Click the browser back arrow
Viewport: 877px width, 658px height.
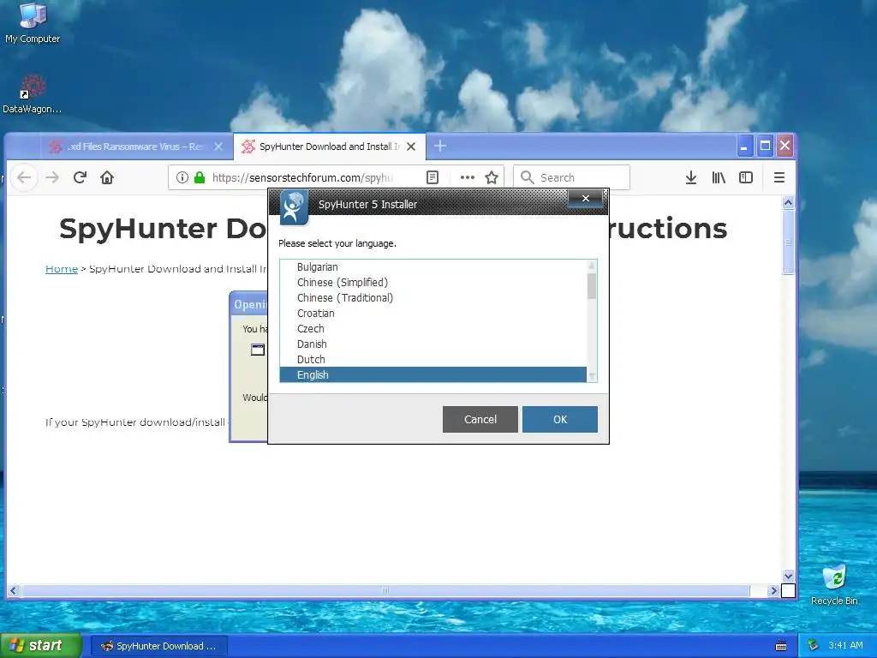click(x=23, y=177)
